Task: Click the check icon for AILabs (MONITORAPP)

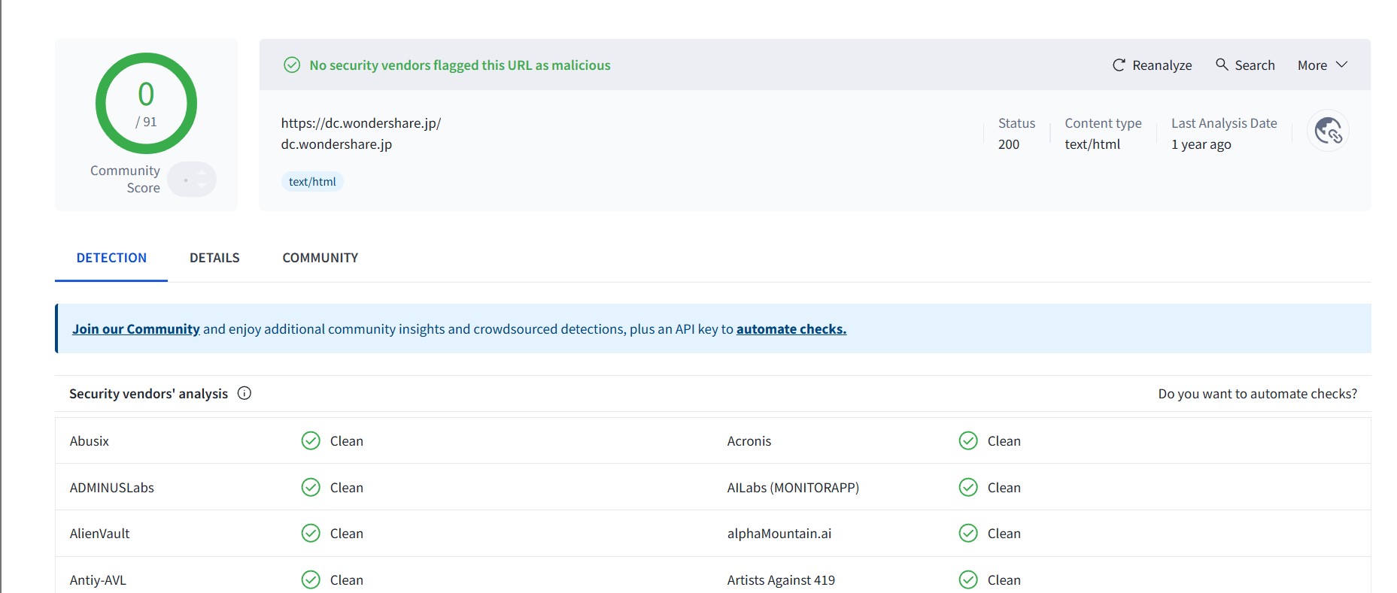Action: pyautogui.click(x=968, y=487)
